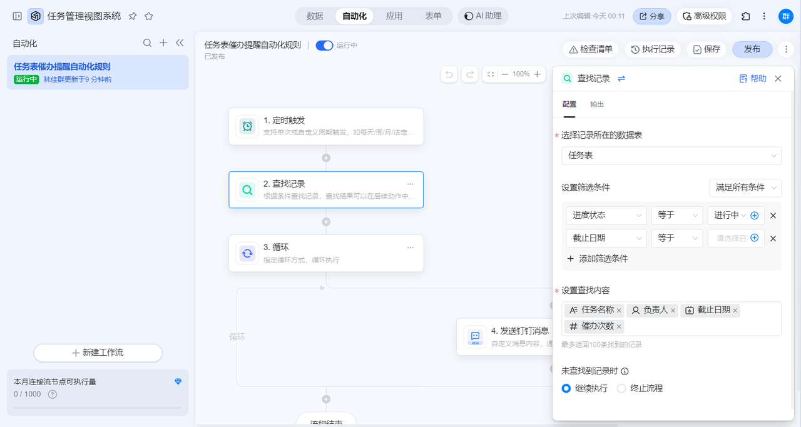Select the 终止流程 radio option
Screen dimensions: 801x427
coord(621,388)
